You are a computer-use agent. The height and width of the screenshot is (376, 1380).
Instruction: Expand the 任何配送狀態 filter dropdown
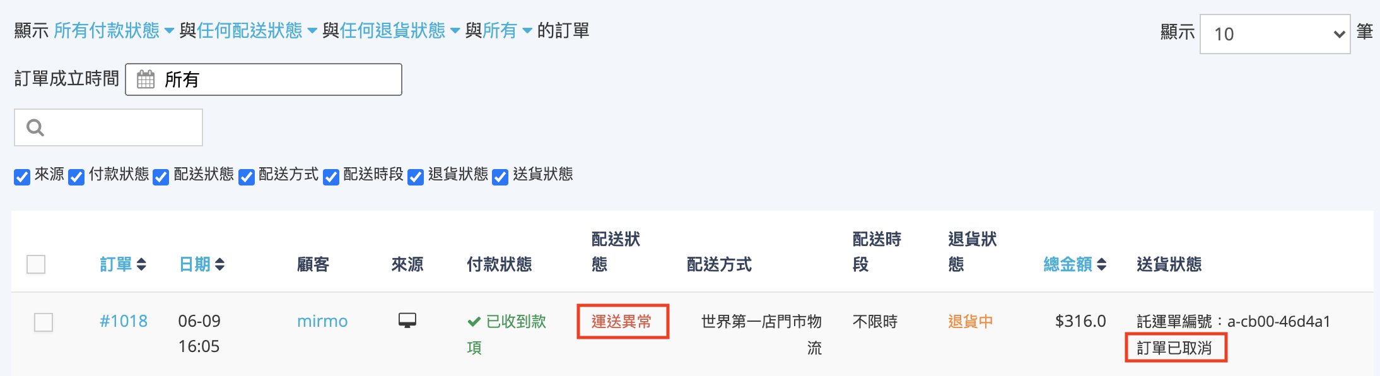[x=257, y=30]
